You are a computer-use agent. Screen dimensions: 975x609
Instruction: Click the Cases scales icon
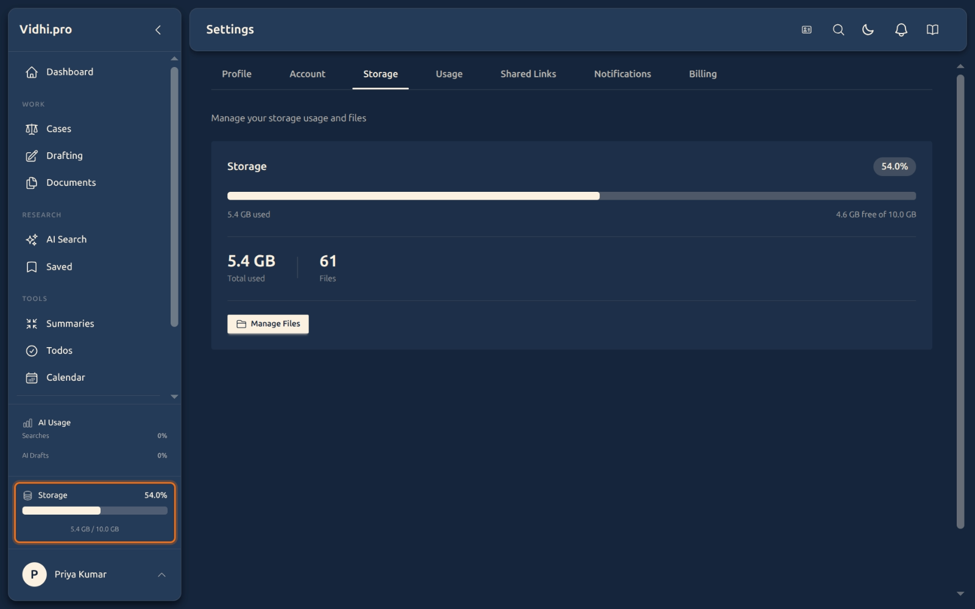(x=32, y=129)
